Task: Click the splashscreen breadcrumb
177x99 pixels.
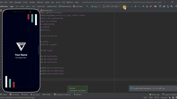Action: click(52, 6)
